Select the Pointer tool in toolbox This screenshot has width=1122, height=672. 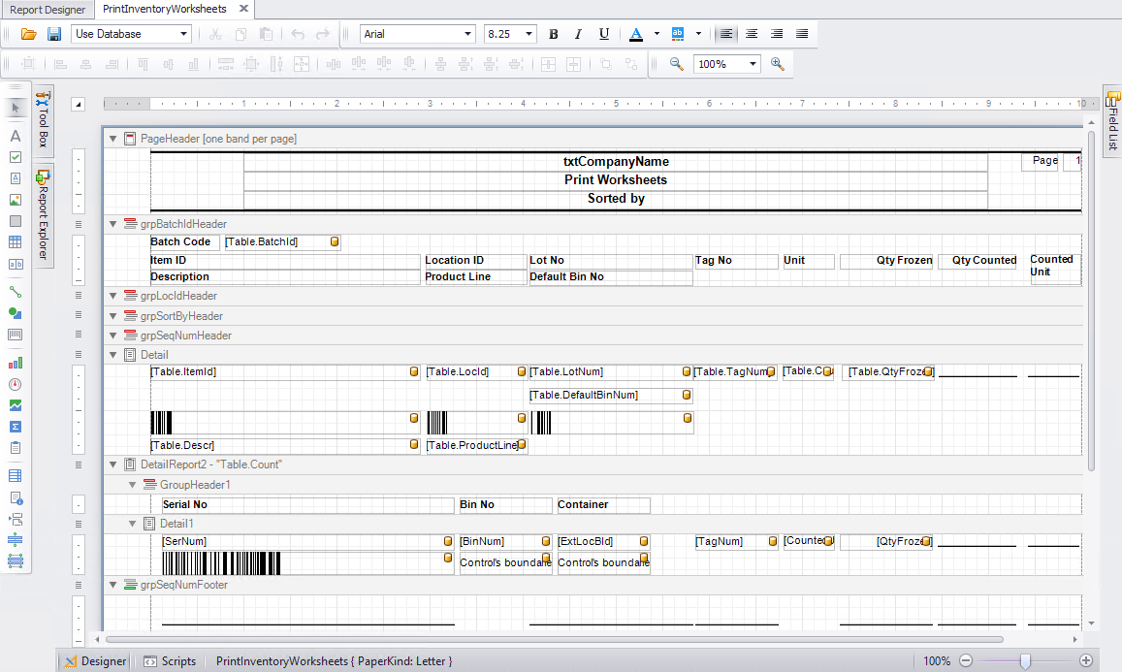[x=16, y=108]
